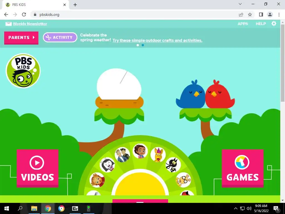The image size is (285, 214).
Task: Open the Parents page
Action: 21,38
